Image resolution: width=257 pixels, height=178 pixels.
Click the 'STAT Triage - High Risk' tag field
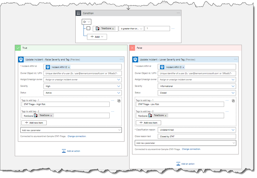click(x=66, y=104)
